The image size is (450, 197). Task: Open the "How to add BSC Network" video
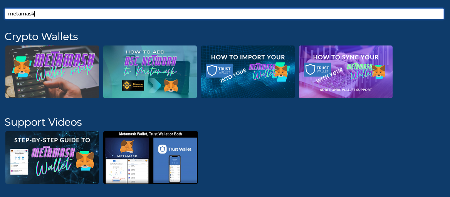[x=150, y=72]
